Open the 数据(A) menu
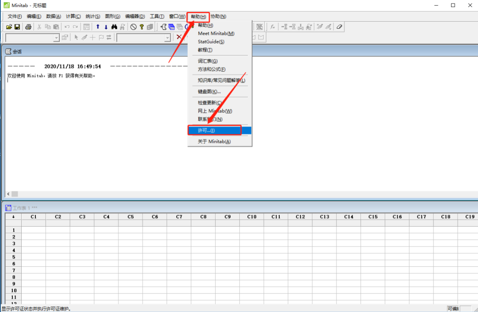This screenshot has width=478, height=312. [54, 16]
